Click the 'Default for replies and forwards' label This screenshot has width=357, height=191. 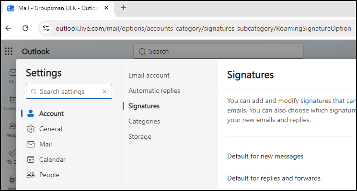click(x=274, y=178)
